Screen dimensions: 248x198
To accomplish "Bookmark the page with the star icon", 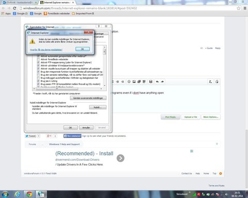I will tap(239, 8).
